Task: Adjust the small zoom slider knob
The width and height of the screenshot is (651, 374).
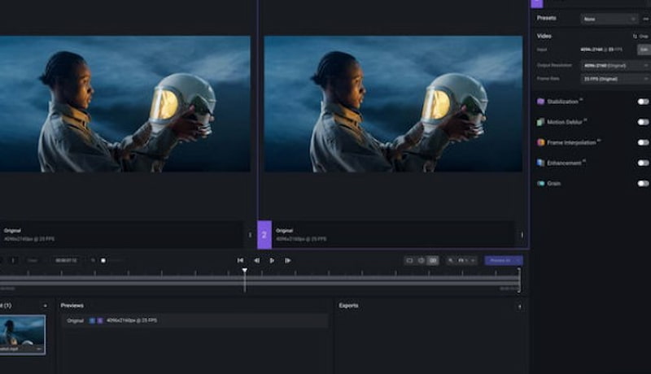Action: click(x=103, y=260)
